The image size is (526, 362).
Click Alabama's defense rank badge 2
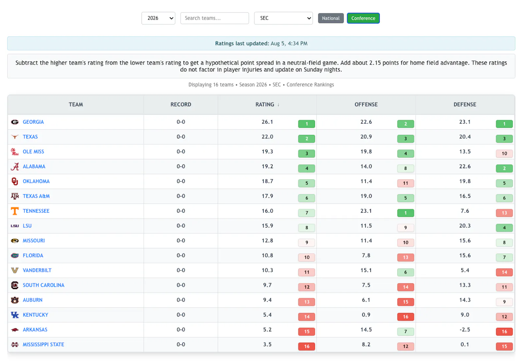coord(504,168)
